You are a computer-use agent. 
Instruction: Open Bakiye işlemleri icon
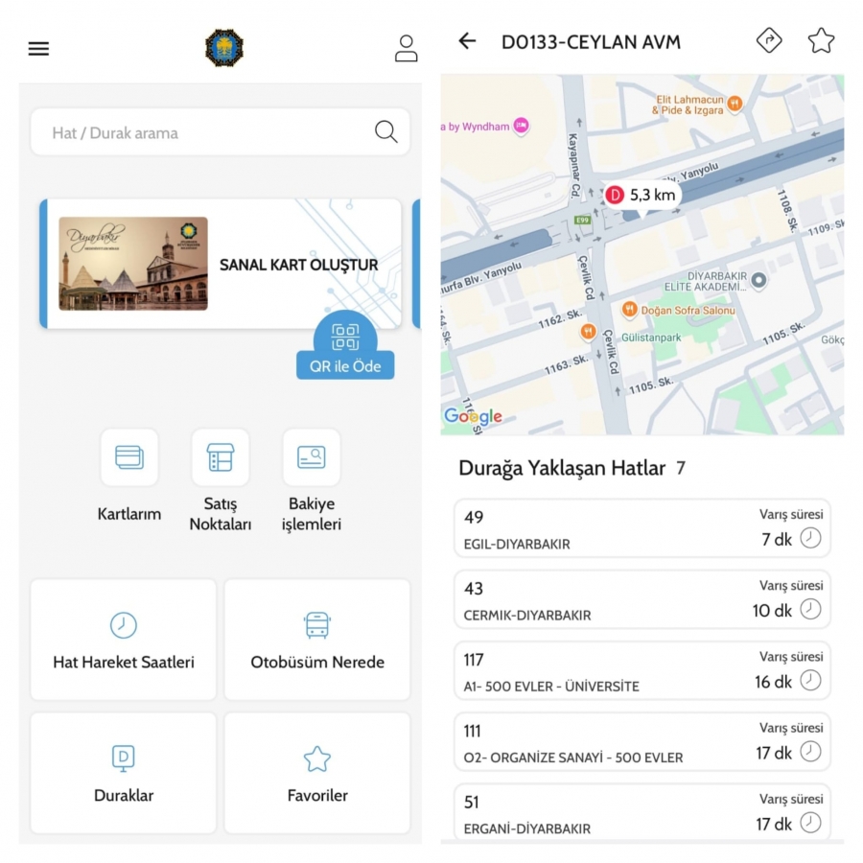312,457
